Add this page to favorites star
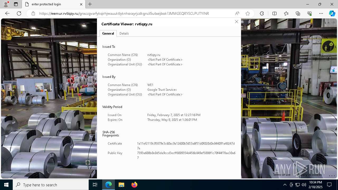338x190 pixels. pos(248,13)
